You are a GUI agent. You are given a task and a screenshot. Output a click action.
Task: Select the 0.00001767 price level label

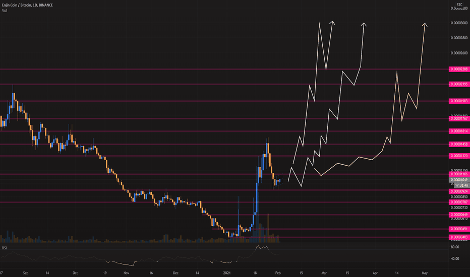coord(458,118)
